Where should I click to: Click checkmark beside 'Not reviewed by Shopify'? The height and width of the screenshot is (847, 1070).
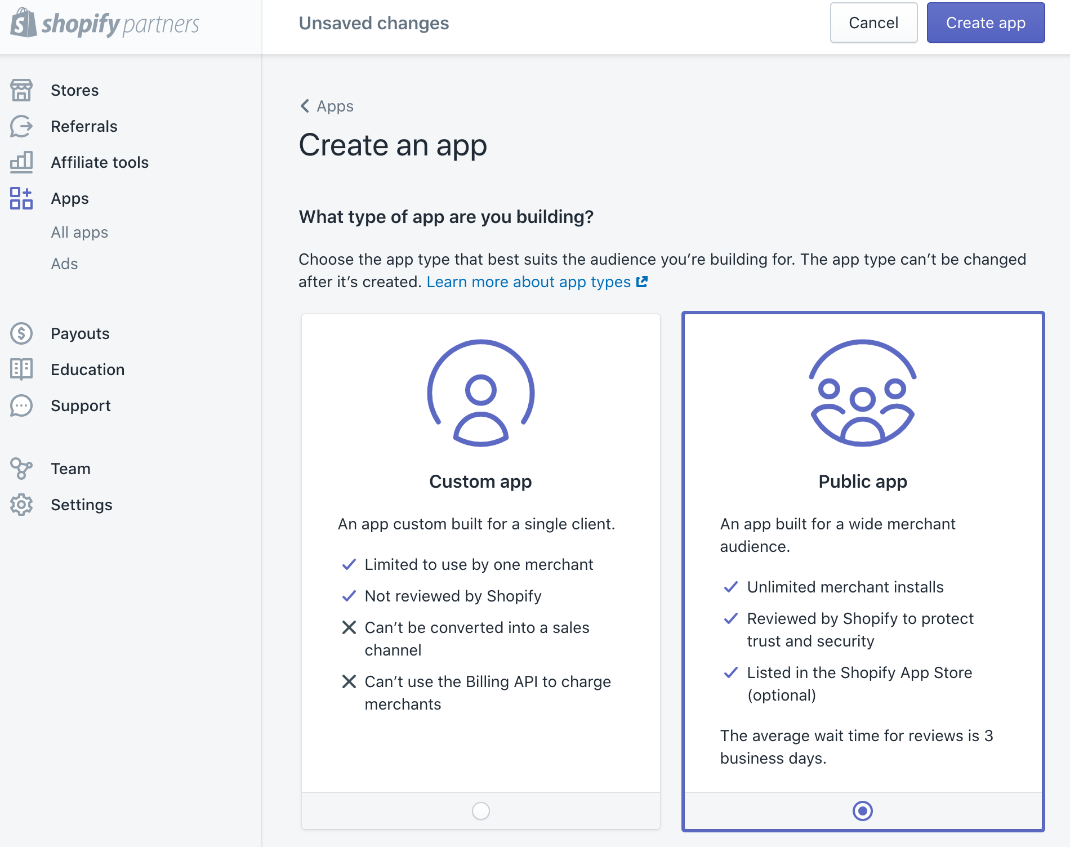click(349, 596)
